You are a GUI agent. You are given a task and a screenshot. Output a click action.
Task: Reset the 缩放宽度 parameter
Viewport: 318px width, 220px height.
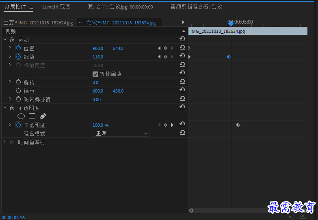pyautogui.click(x=182, y=64)
